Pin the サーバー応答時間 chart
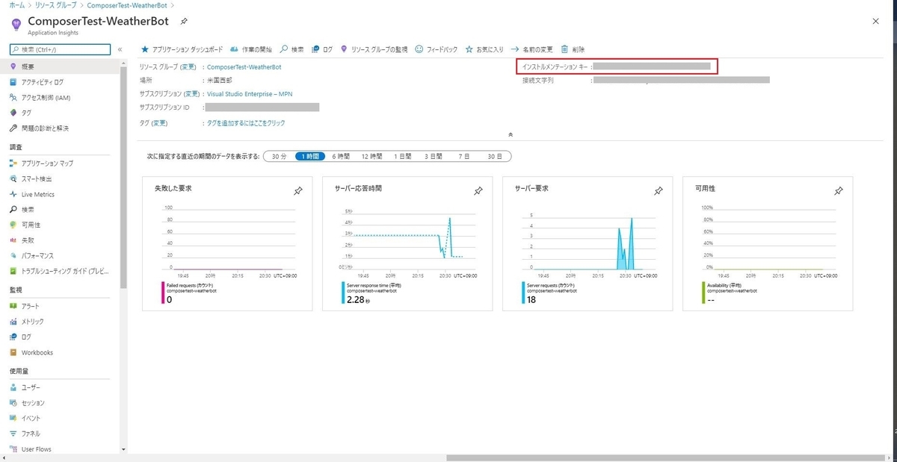Image resolution: width=897 pixels, height=462 pixels. click(478, 192)
